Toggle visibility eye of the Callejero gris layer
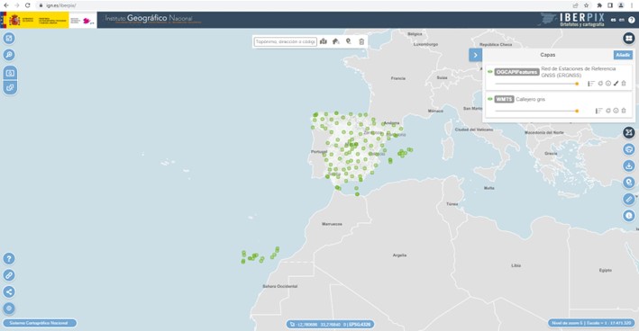Image resolution: width=639 pixels, height=331 pixels. (x=490, y=99)
